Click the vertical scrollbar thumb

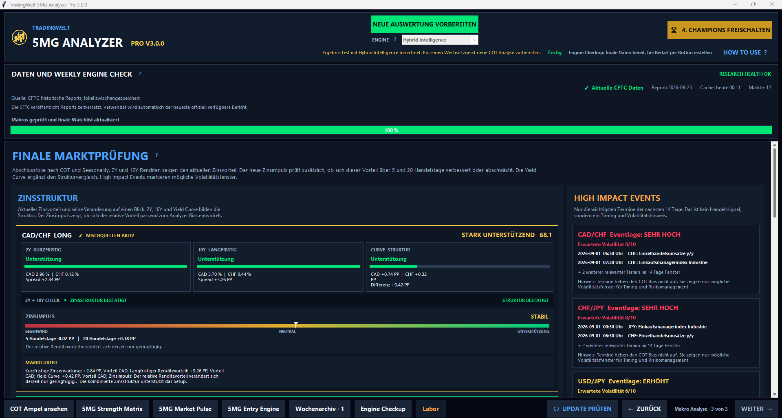pos(774,183)
